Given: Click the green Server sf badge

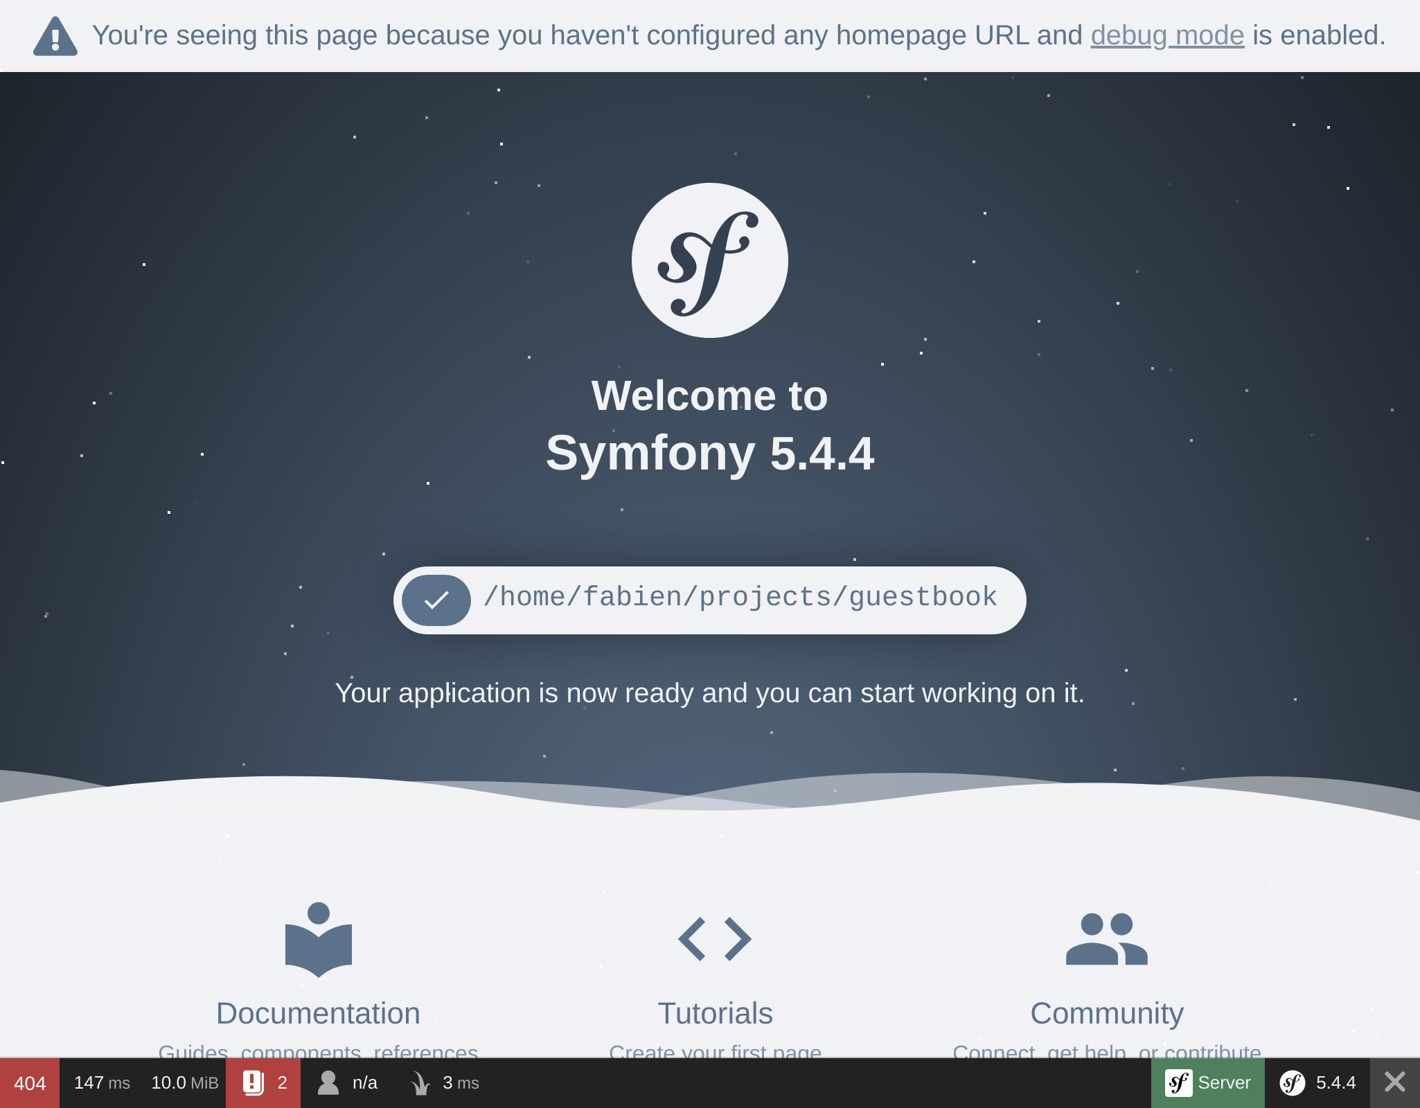Looking at the screenshot, I should click(1207, 1082).
